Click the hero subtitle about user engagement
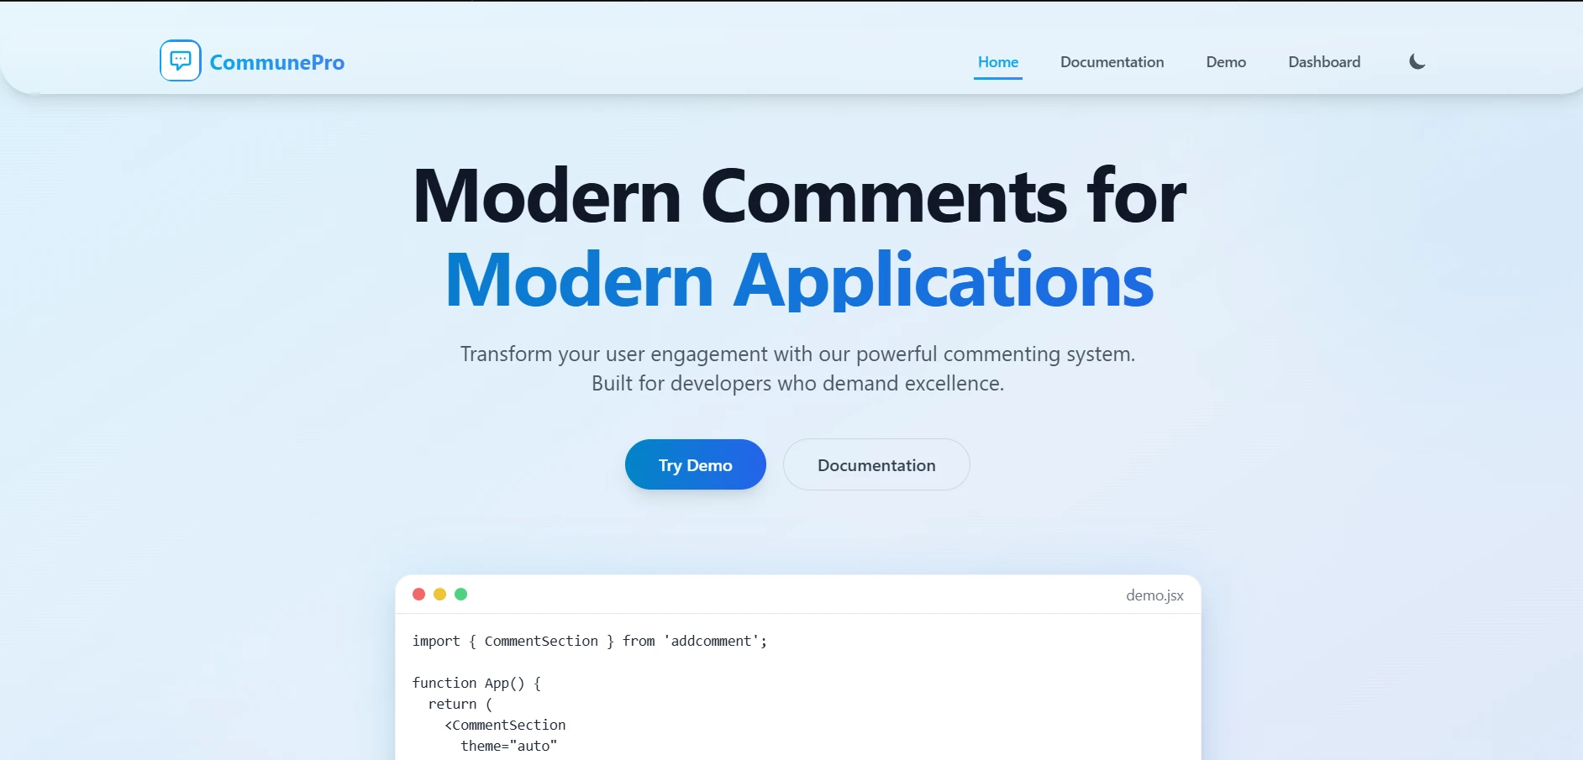Viewport: 1583px width, 760px height. 797,368
